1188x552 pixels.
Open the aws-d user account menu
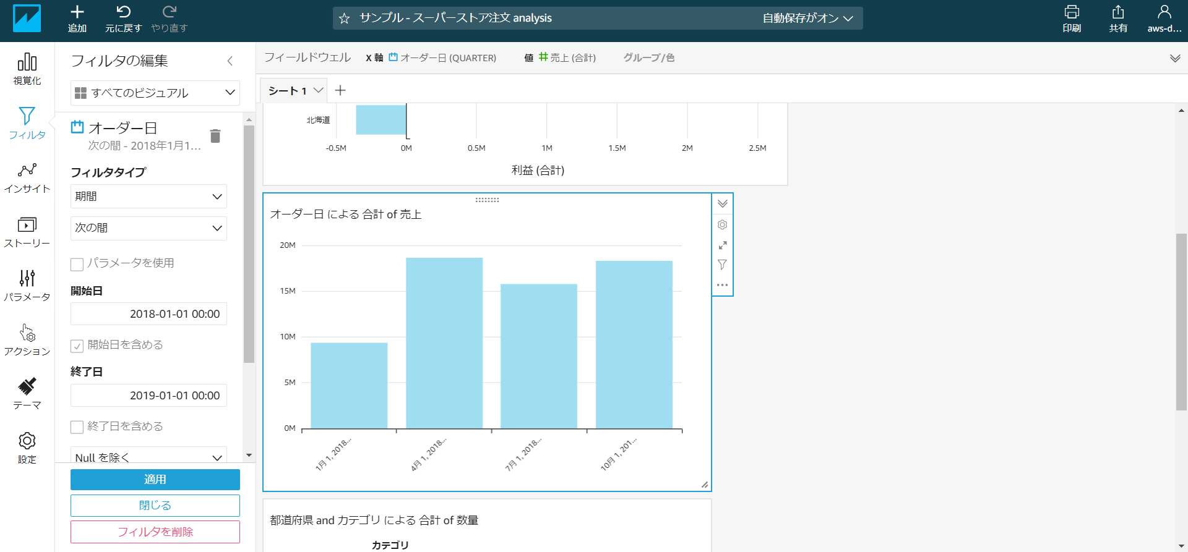tap(1164, 19)
